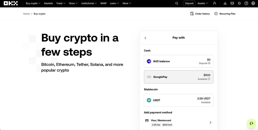
Task: Click the deposit plus icon under $0
Action: pos(209,63)
